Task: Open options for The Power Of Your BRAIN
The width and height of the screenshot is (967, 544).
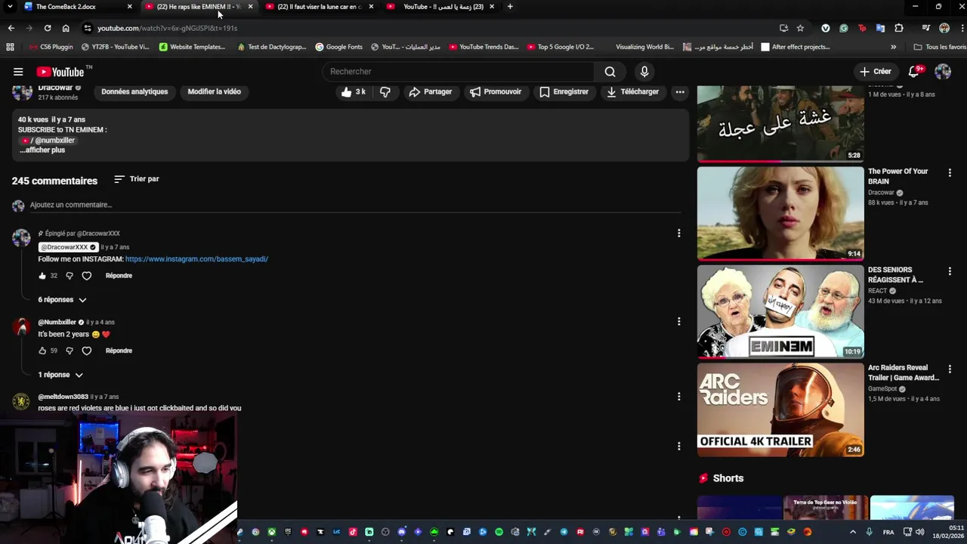Action: [950, 173]
